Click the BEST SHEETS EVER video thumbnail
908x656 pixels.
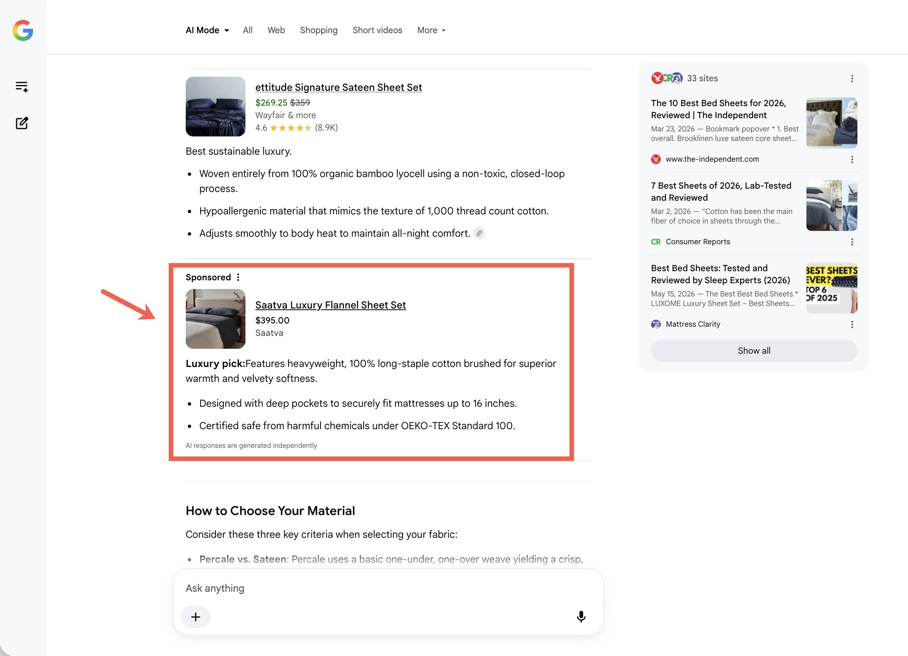point(832,288)
